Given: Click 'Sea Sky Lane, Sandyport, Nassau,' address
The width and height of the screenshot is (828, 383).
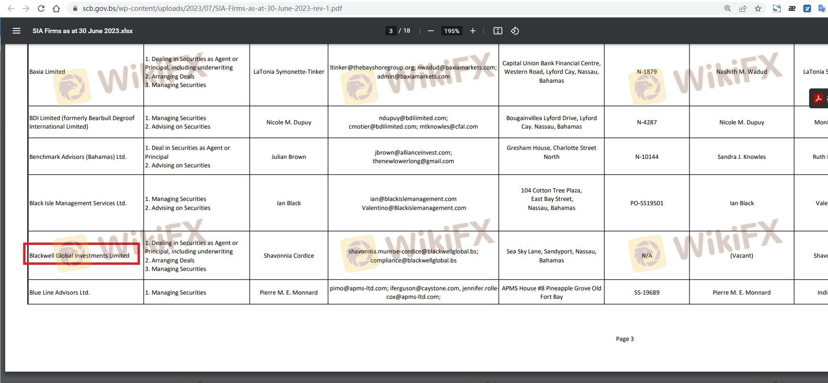Looking at the screenshot, I should [x=551, y=252].
